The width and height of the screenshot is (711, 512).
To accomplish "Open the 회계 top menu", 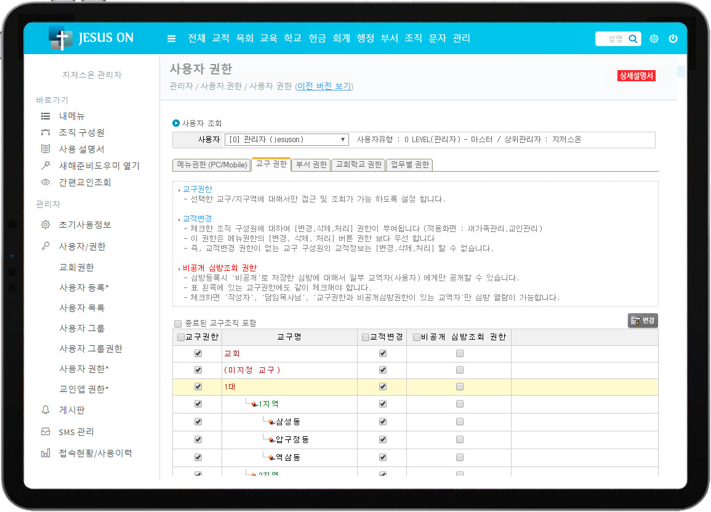I will click(341, 38).
